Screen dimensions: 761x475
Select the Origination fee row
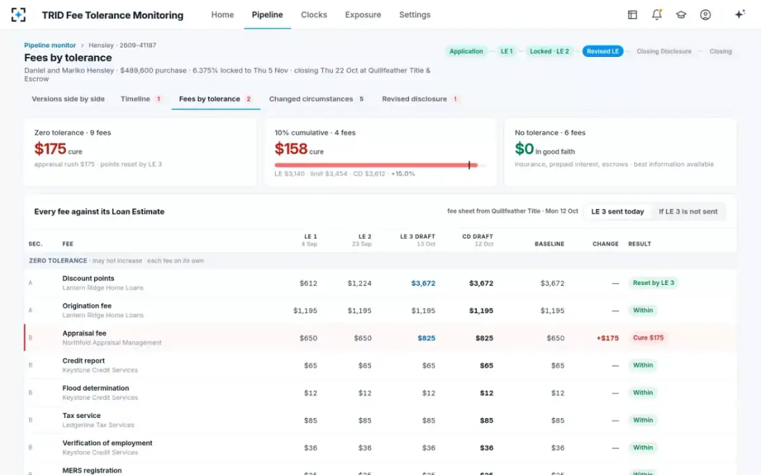[x=380, y=310]
